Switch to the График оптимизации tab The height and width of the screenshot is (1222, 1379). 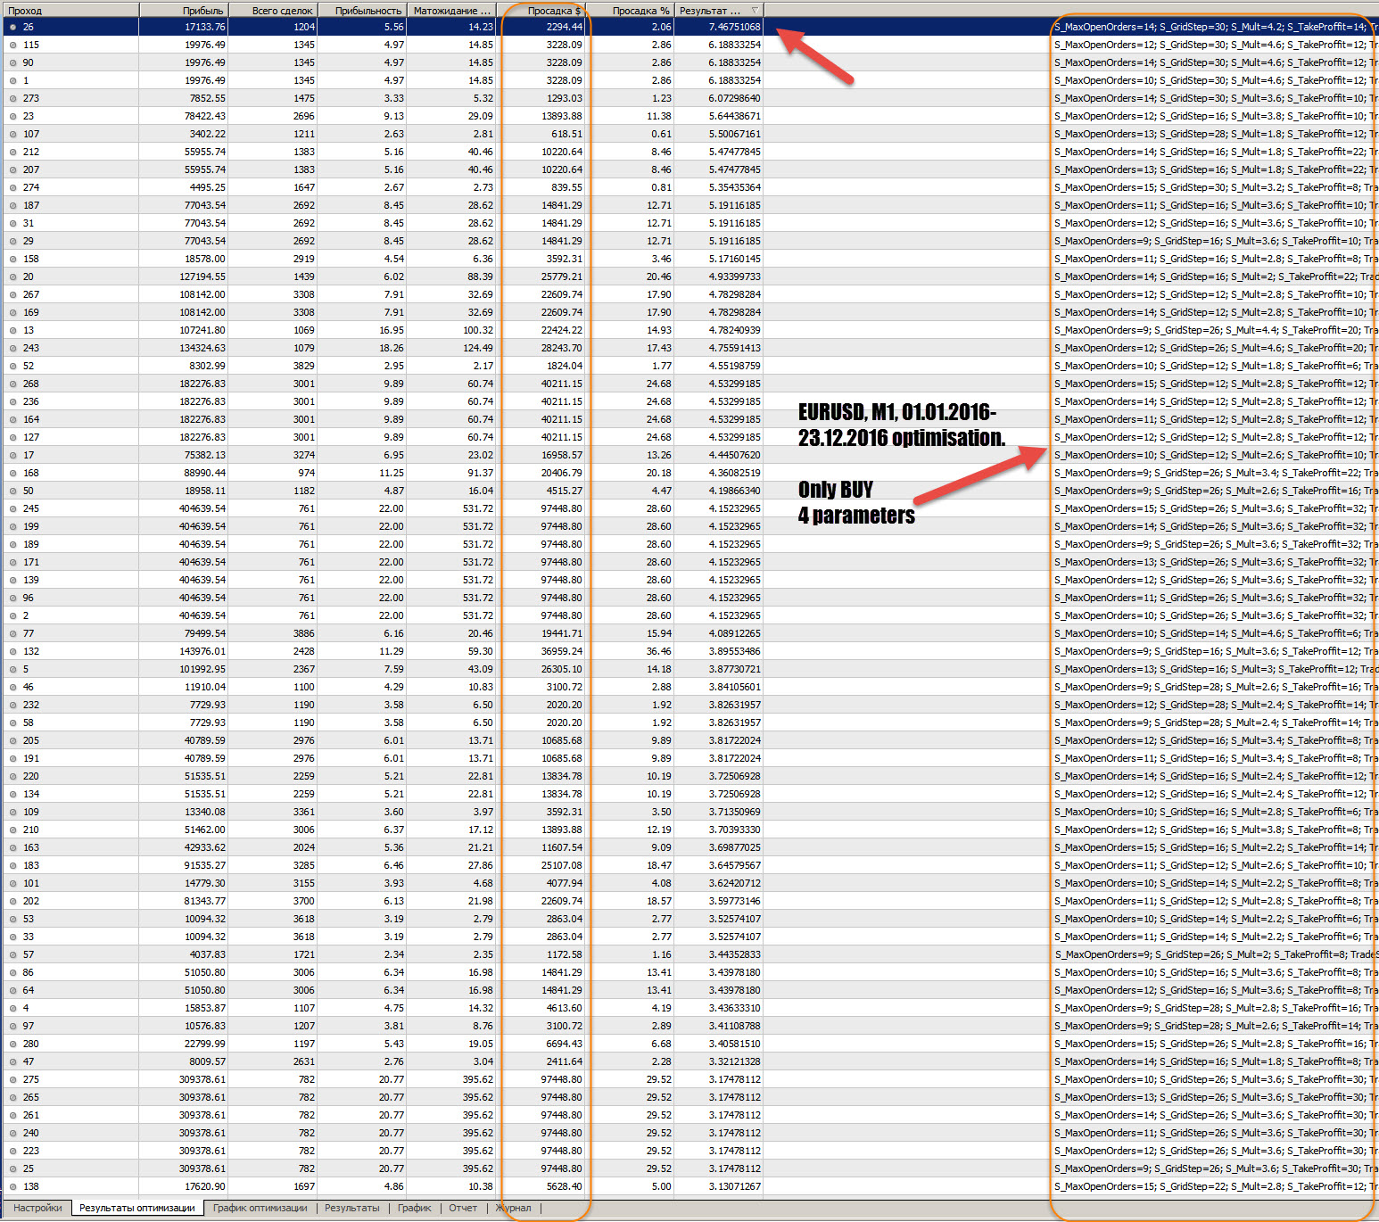pyautogui.click(x=260, y=1208)
